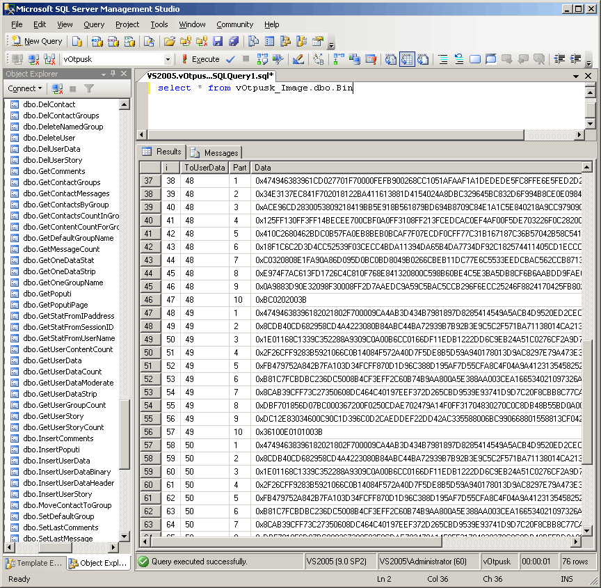Uncomment the selected lines icon
This screenshot has width=601, height=588.
(x=459, y=59)
